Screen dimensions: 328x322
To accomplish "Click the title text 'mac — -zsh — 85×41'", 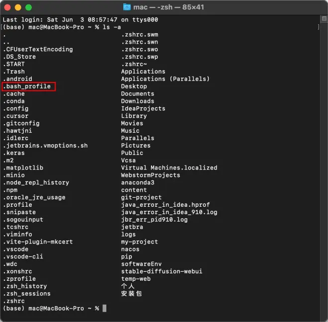I will click(168, 7).
